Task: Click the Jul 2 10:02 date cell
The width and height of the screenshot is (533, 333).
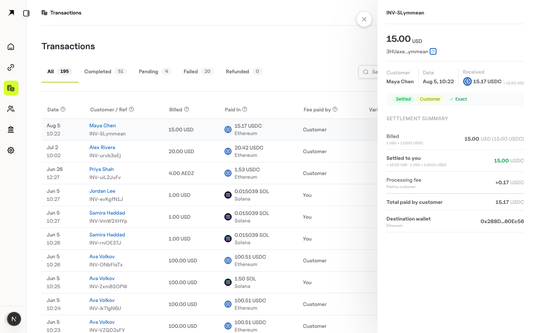Action: pyautogui.click(x=54, y=151)
